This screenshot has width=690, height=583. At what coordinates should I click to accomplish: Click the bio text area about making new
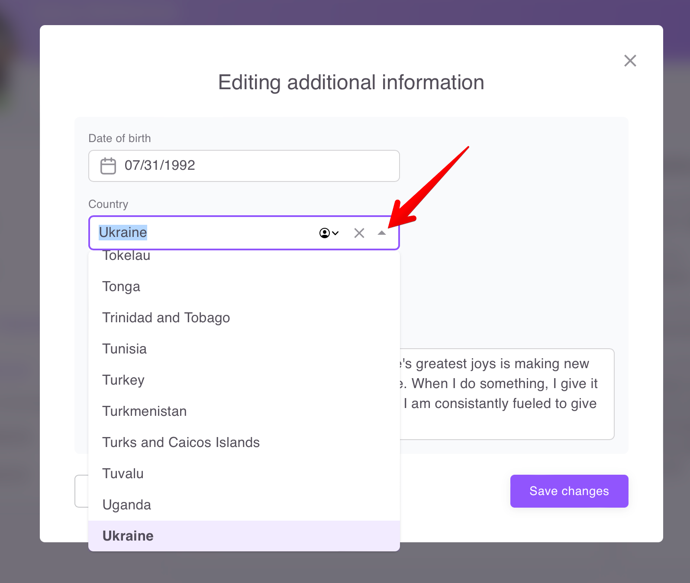(x=506, y=394)
